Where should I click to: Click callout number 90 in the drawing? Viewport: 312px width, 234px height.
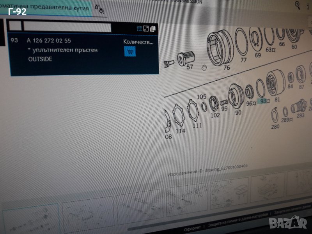(238, 113)
